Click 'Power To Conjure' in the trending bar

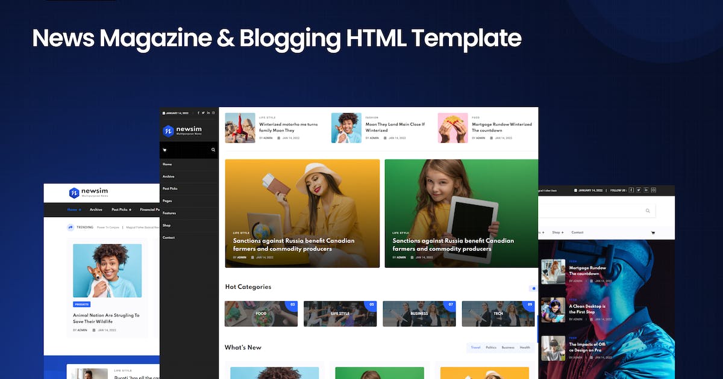click(x=108, y=227)
